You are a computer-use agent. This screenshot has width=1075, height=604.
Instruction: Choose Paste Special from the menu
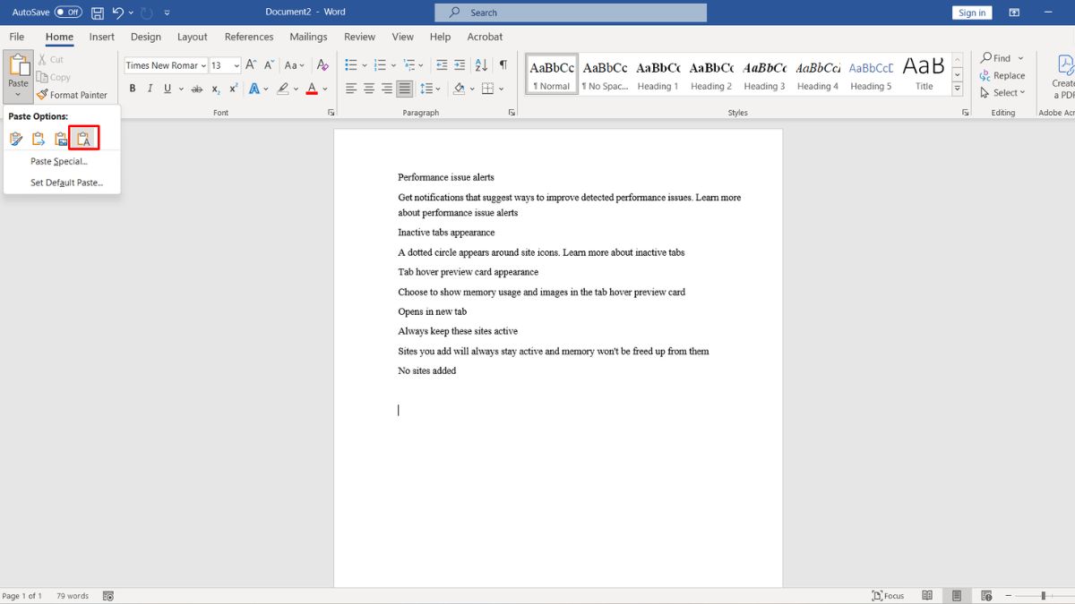coord(58,161)
